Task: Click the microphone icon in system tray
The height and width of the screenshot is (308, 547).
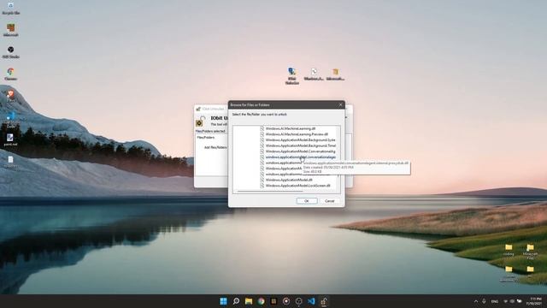Action: click(x=484, y=301)
